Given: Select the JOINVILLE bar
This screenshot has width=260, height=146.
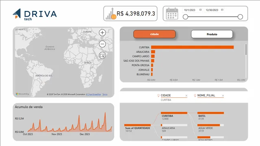Looking at the screenshot, I should (152, 70).
